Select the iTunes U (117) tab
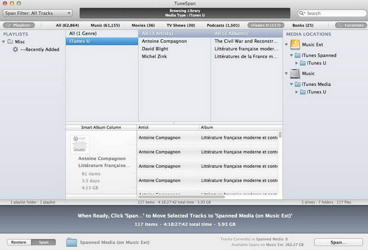Image resolution: width=368 pixels, height=250 pixels. click(x=266, y=25)
